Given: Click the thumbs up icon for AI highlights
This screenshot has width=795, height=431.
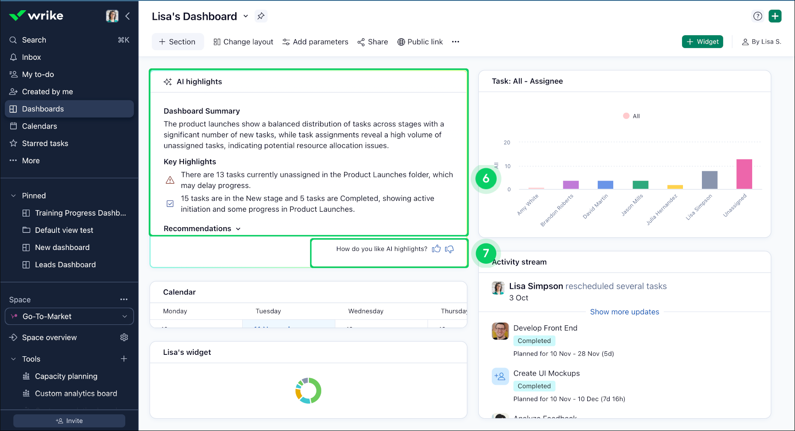Looking at the screenshot, I should 436,249.
